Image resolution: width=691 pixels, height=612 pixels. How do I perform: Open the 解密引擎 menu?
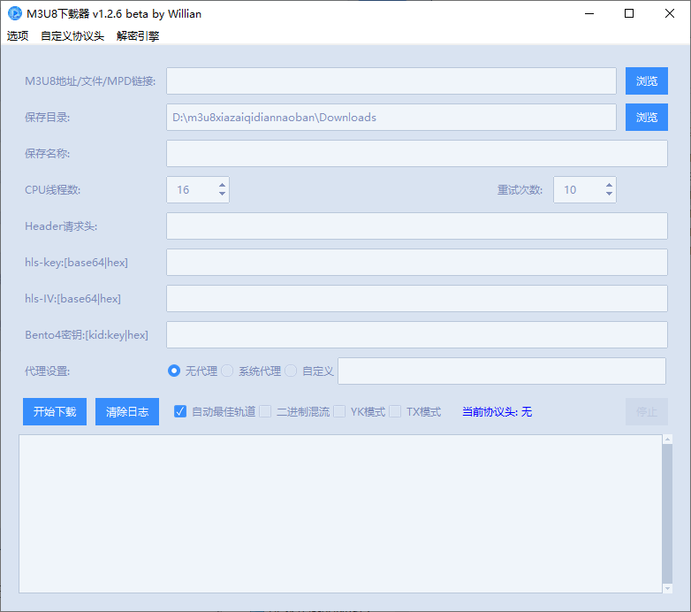tap(138, 36)
